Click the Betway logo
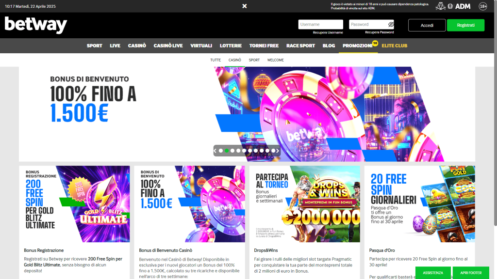The height and width of the screenshot is (279, 497). pyautogui.click(x=36, y=23)
